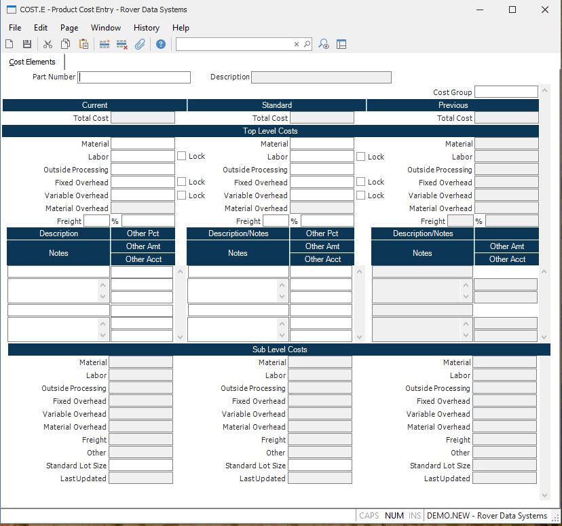Check Lock for Current Variable Overhead
Image resolution: width=562 pixels, height=526 pixels.
pyautogui.click(x=181, y=195)
